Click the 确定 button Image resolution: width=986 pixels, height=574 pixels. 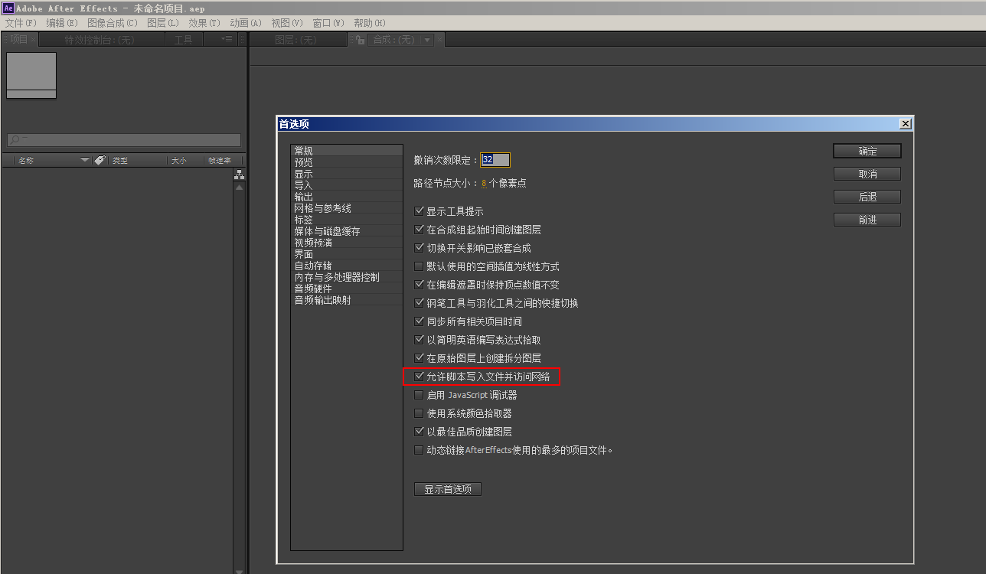867,151
